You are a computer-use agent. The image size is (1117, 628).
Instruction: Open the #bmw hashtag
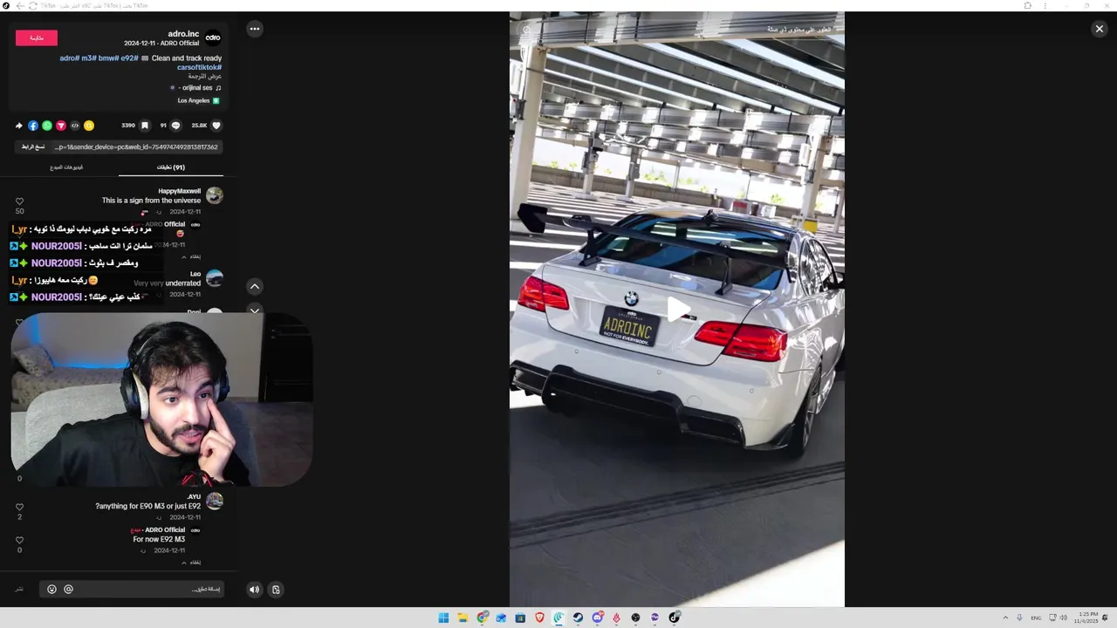(107, 58)
